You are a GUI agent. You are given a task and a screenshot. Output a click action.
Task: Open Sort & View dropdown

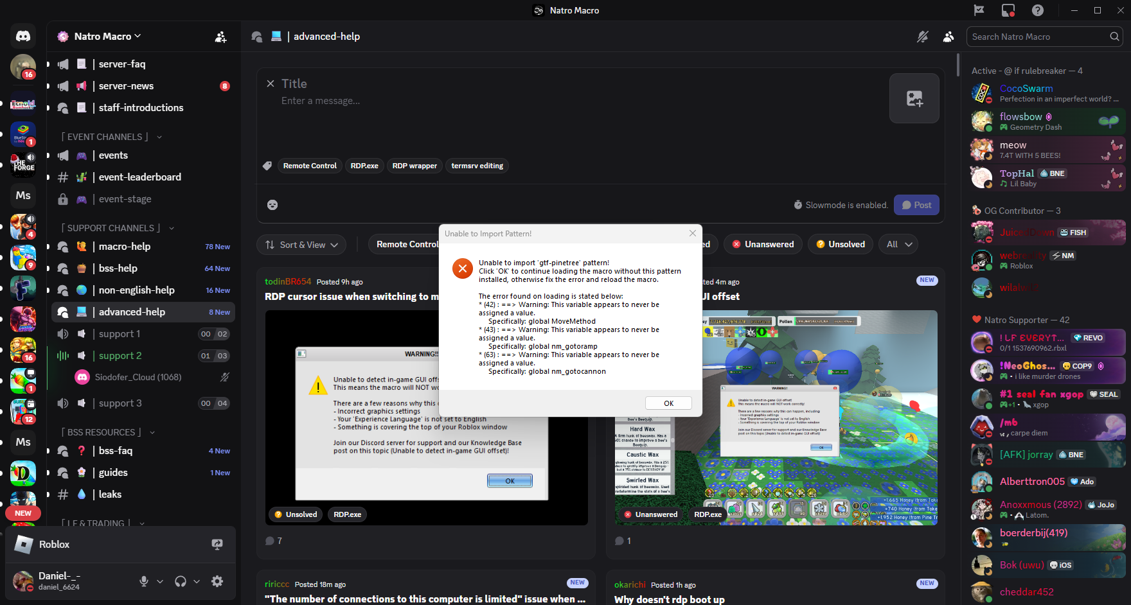coord(301,245)
